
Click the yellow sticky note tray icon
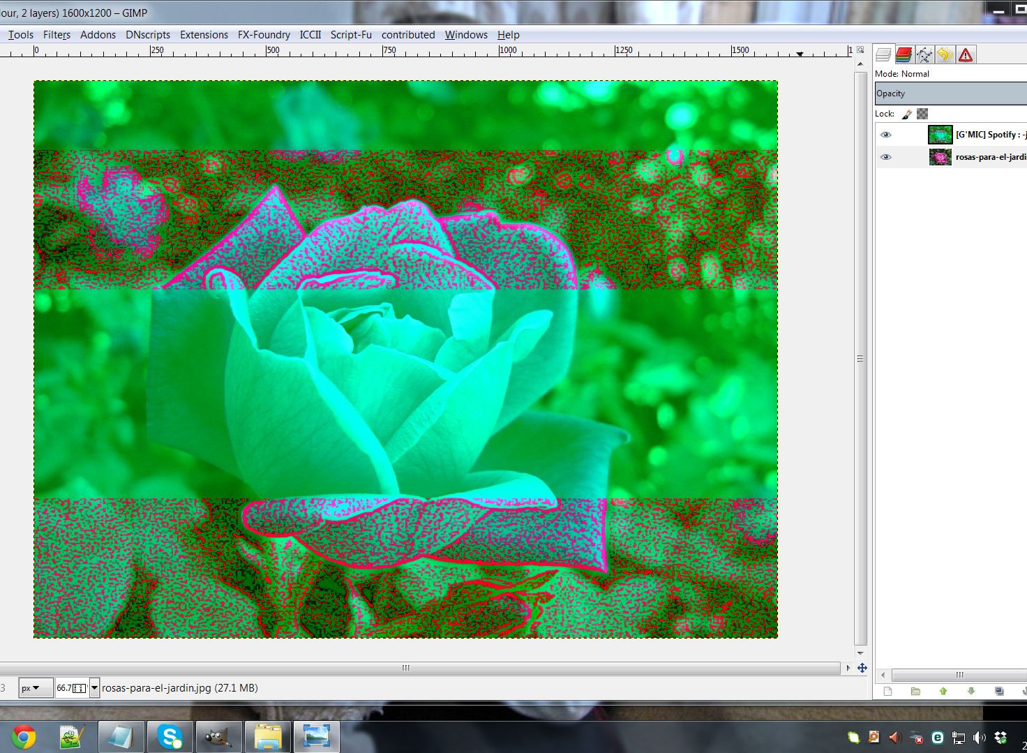click(853, 738)
